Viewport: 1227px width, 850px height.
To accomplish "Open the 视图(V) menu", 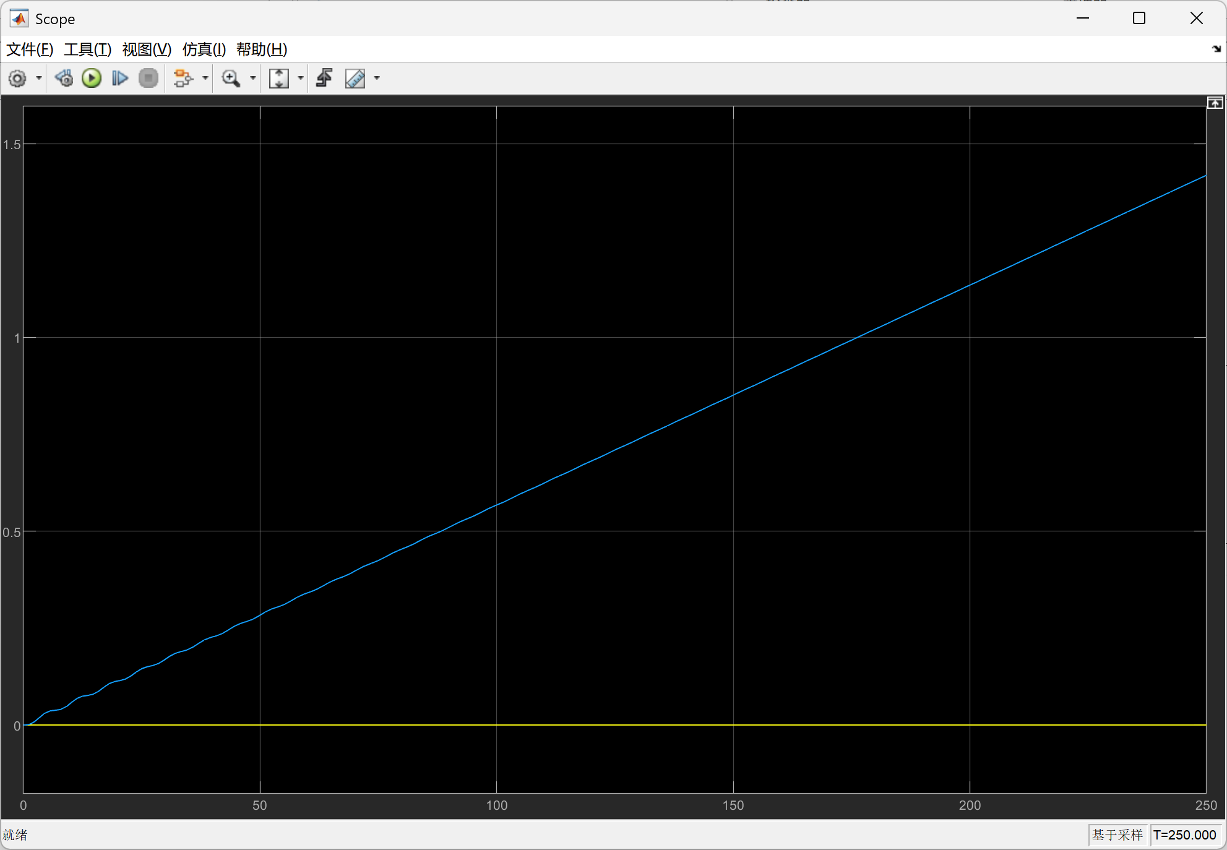I will [x=147, y=49].
